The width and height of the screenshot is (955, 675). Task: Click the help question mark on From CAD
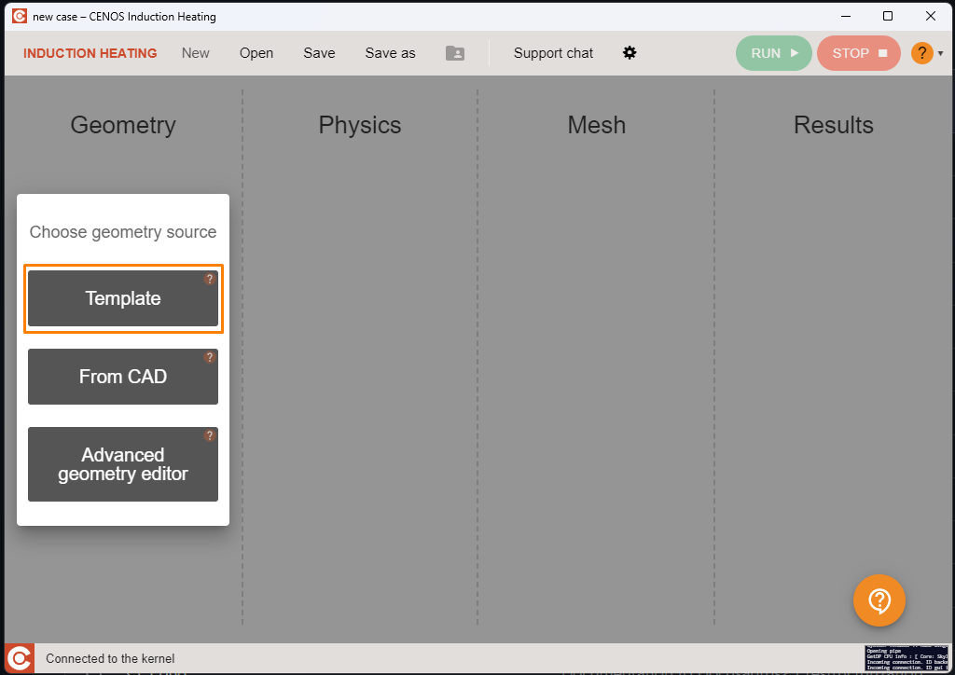tap(210, 357)
